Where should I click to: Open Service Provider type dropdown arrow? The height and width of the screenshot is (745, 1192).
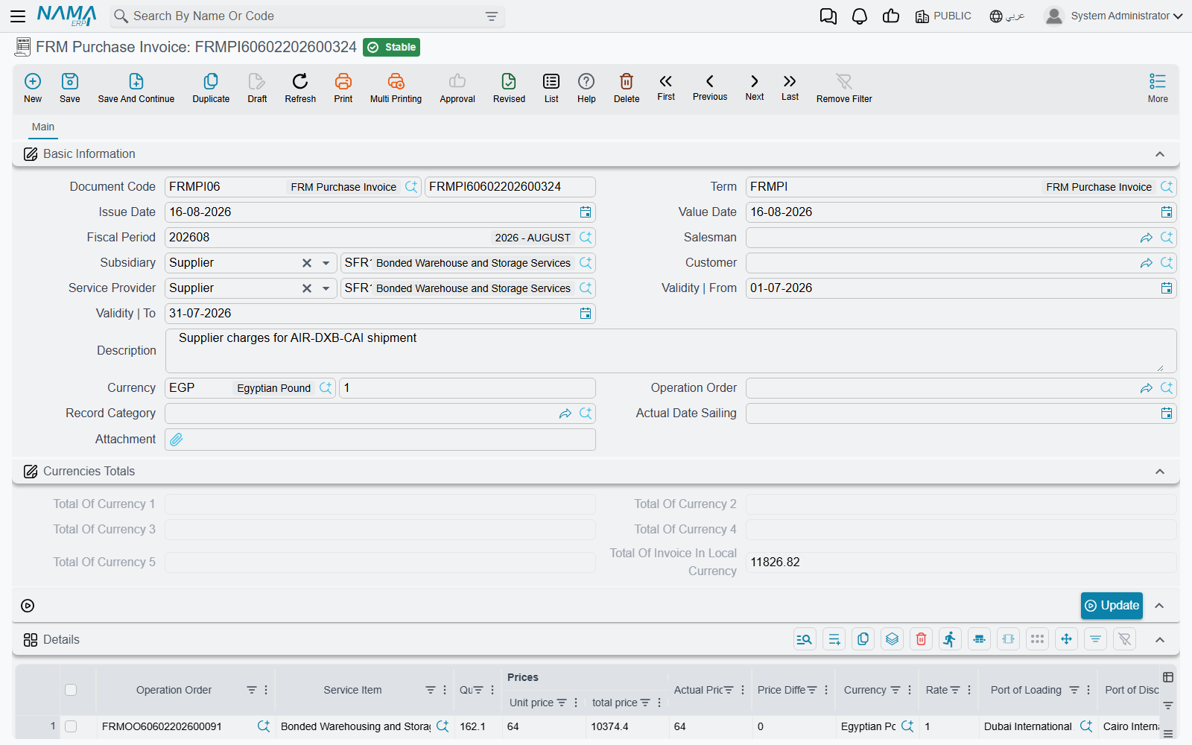(326, 288)
